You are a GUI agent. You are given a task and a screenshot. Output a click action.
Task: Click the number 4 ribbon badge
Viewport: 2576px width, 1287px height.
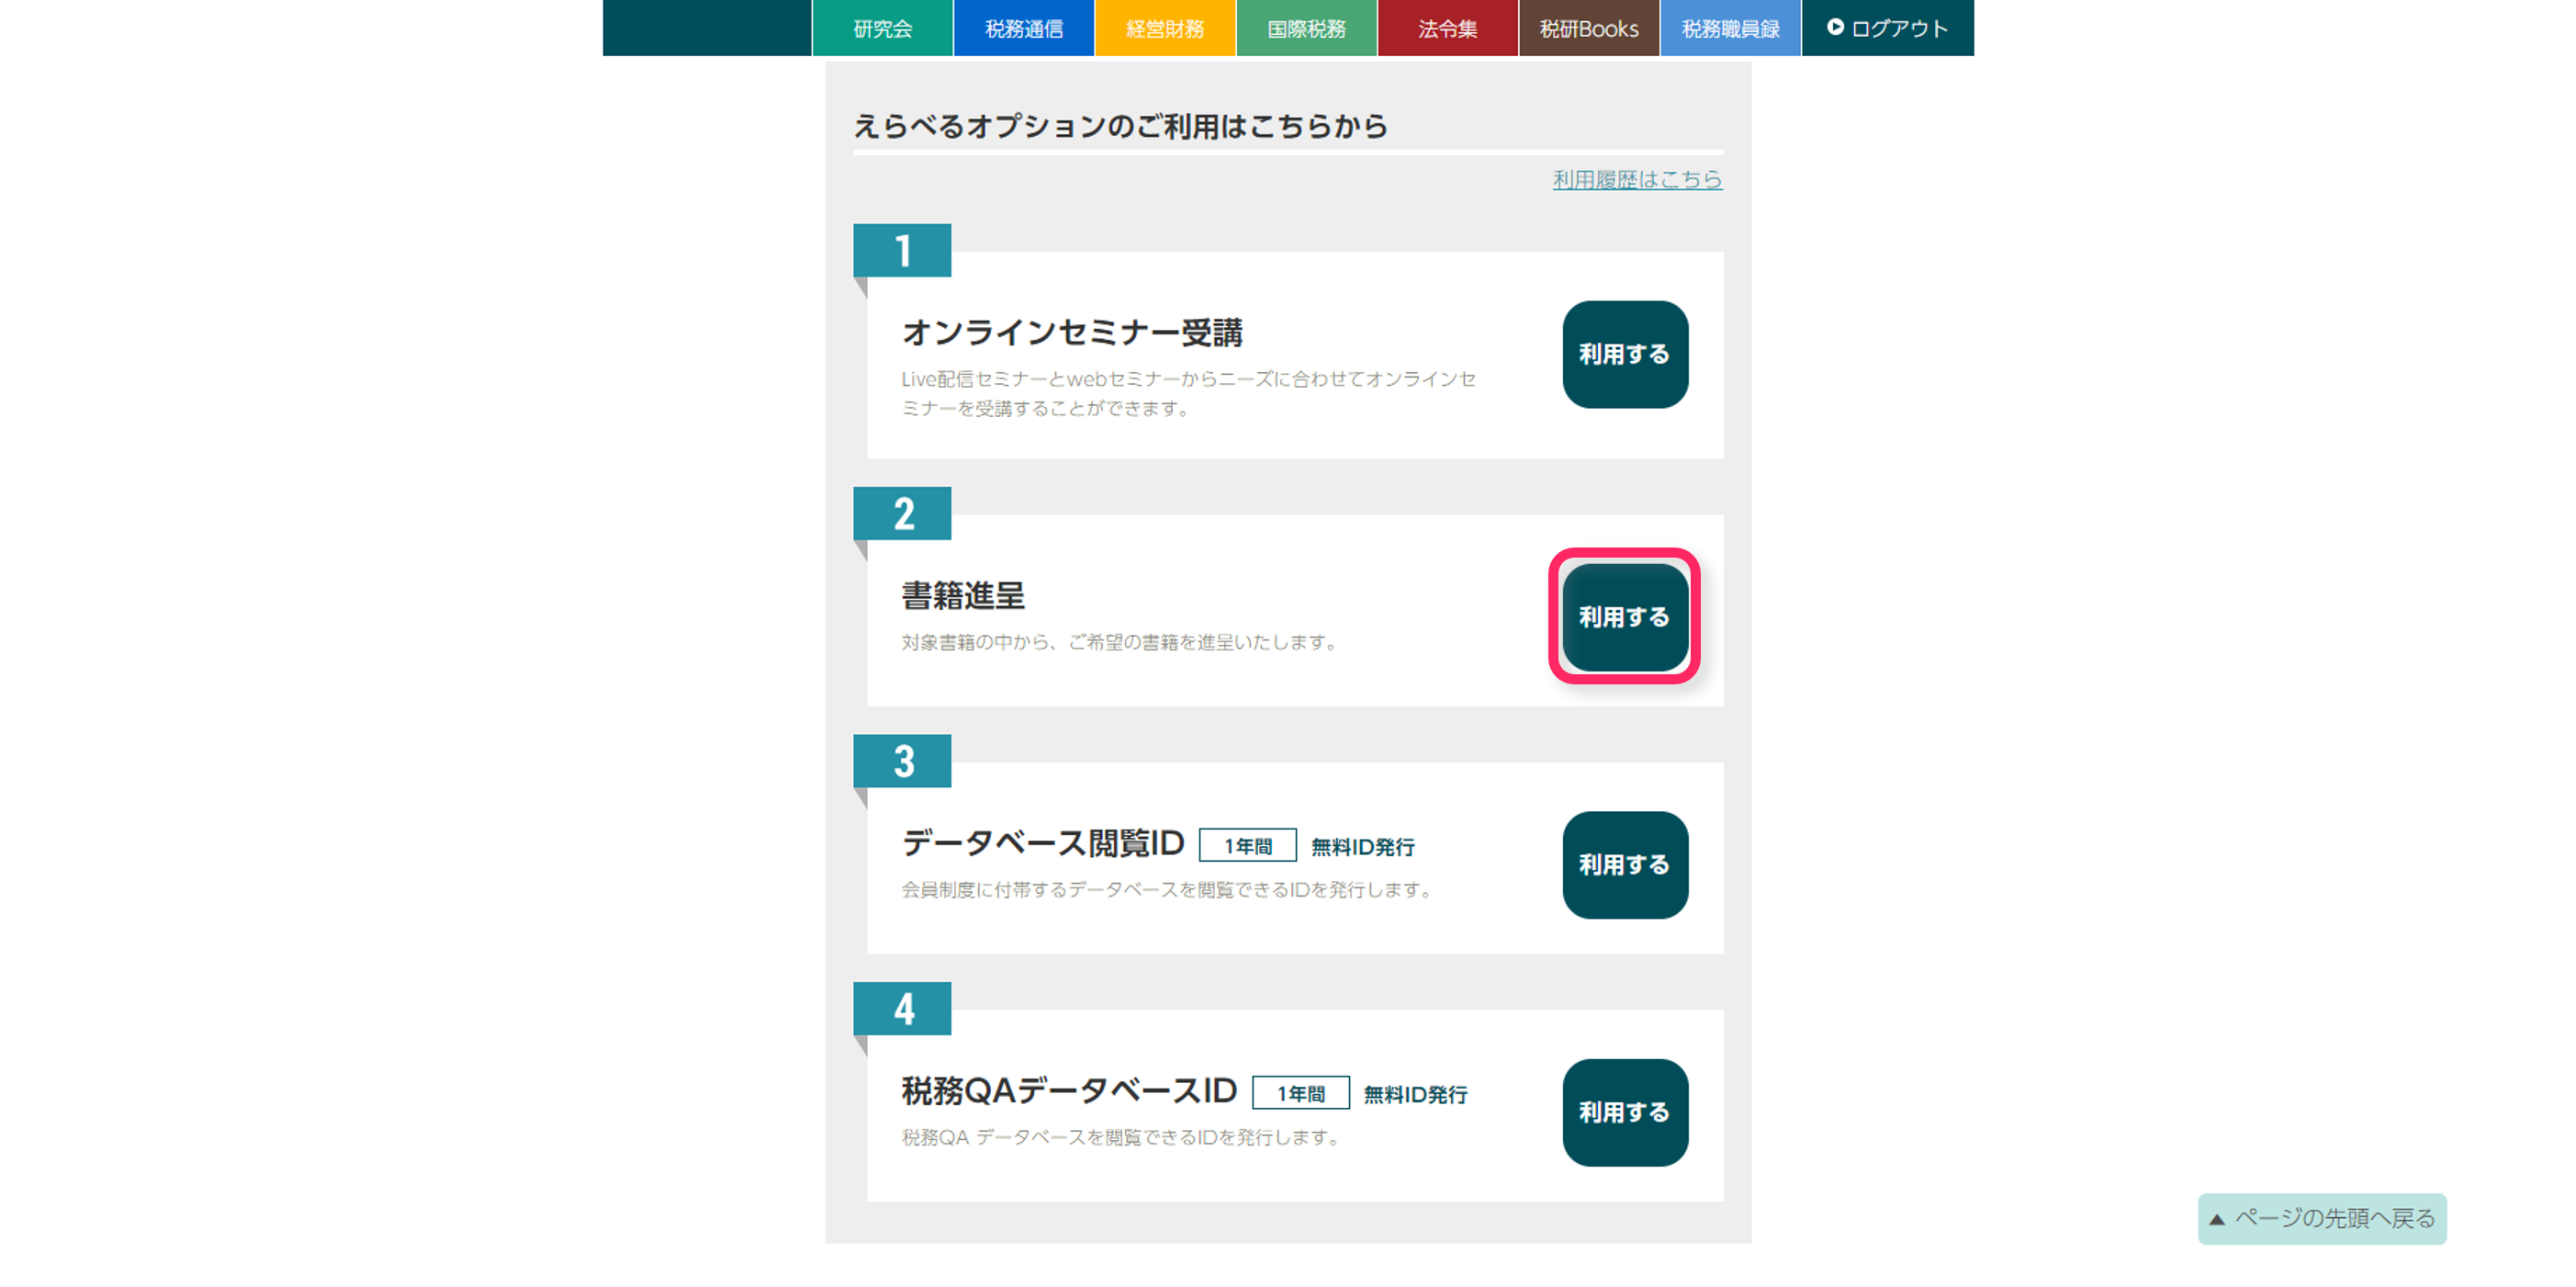902,1008
